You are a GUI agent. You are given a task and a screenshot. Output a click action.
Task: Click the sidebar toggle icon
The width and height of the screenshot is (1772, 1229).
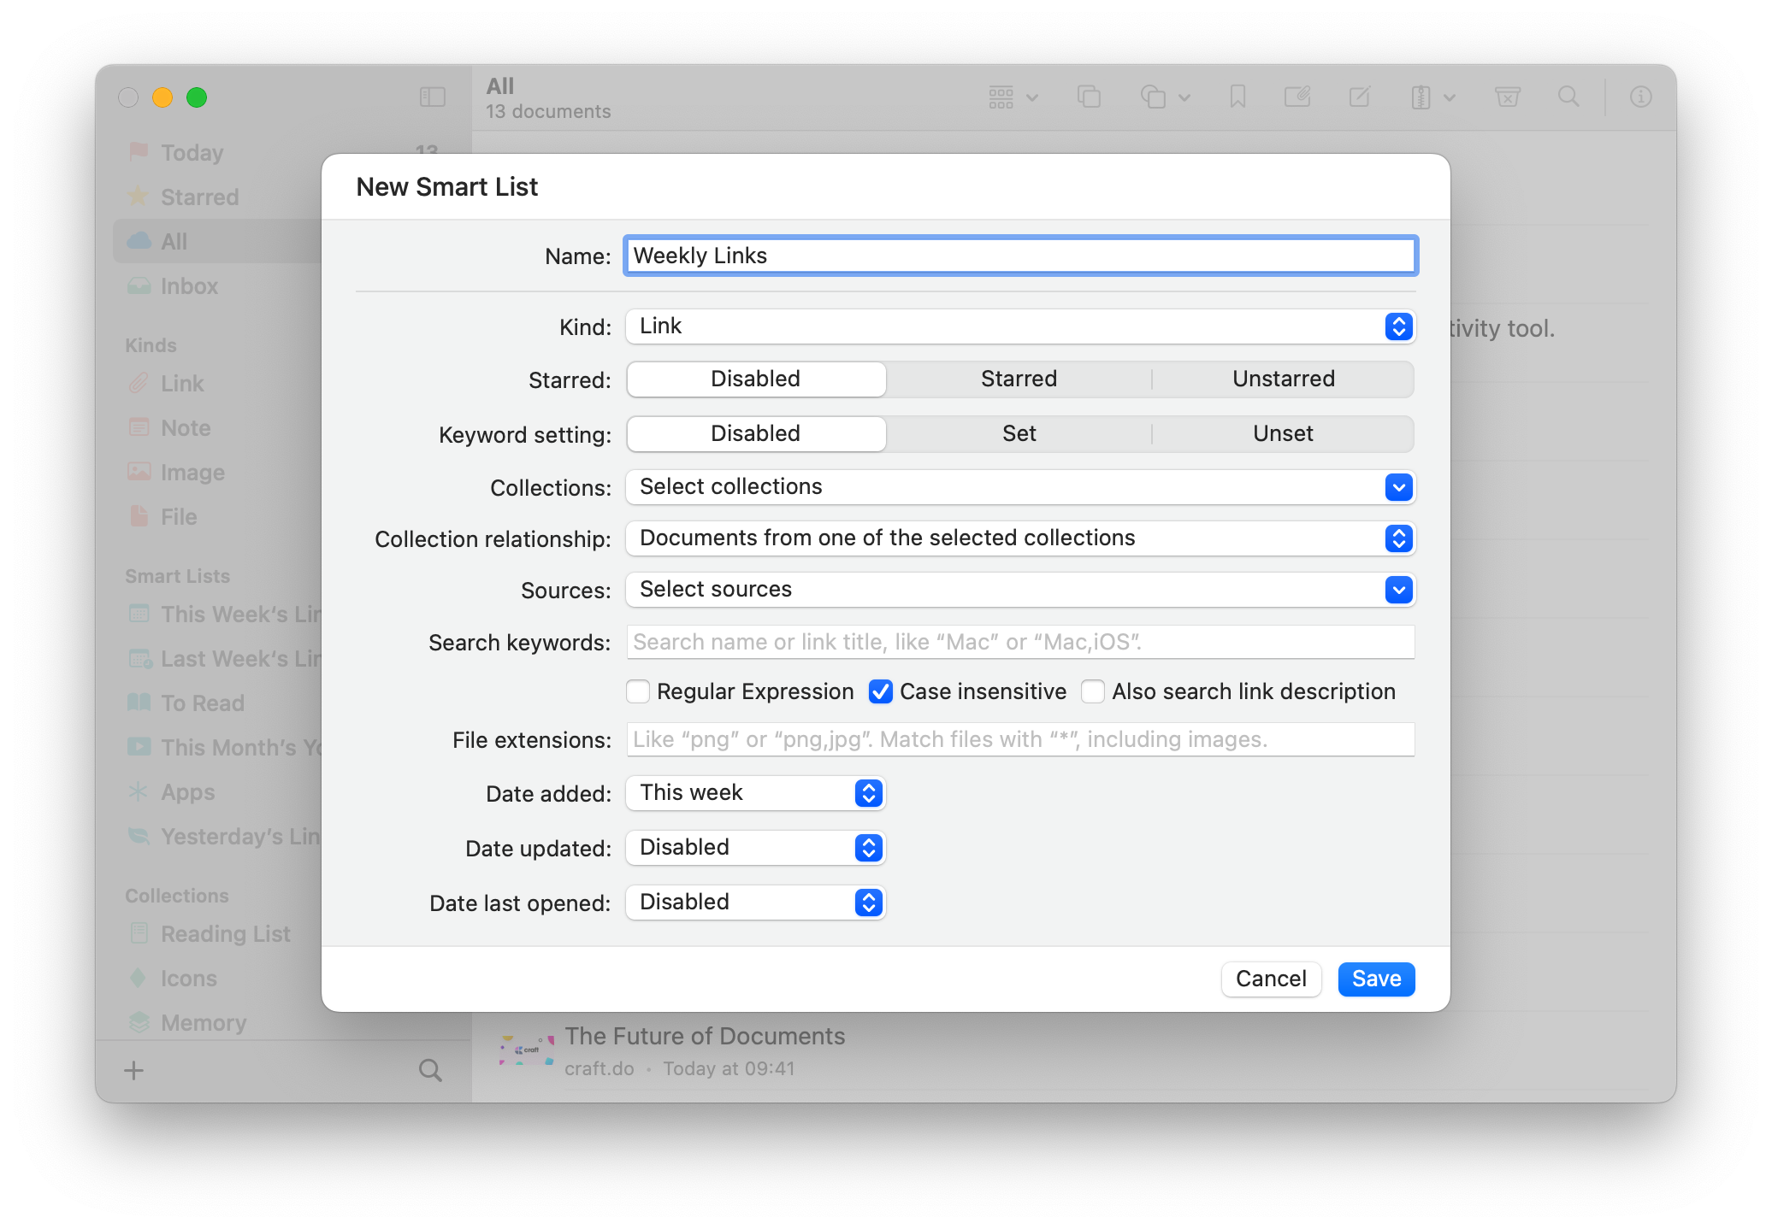433,97
